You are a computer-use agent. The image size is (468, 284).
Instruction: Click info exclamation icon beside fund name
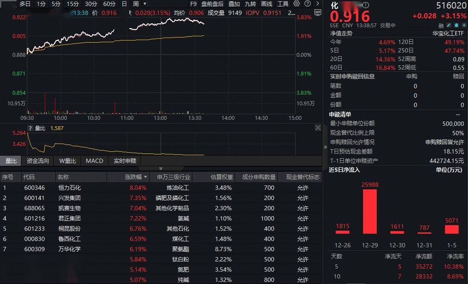(x=366, y=5)
